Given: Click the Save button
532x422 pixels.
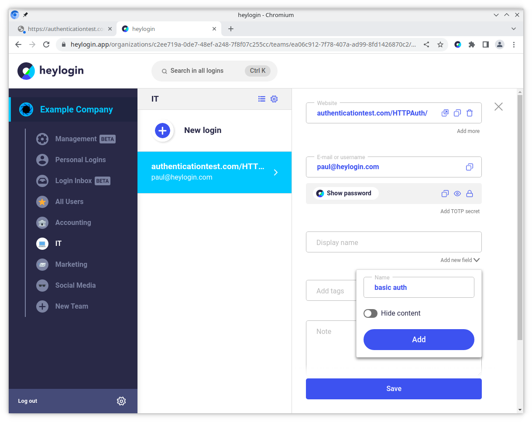Looking at the screenshot, I should tap(394, 389).
